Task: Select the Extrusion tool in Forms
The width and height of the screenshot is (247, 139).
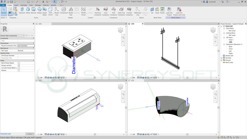Action: [22, 11]
